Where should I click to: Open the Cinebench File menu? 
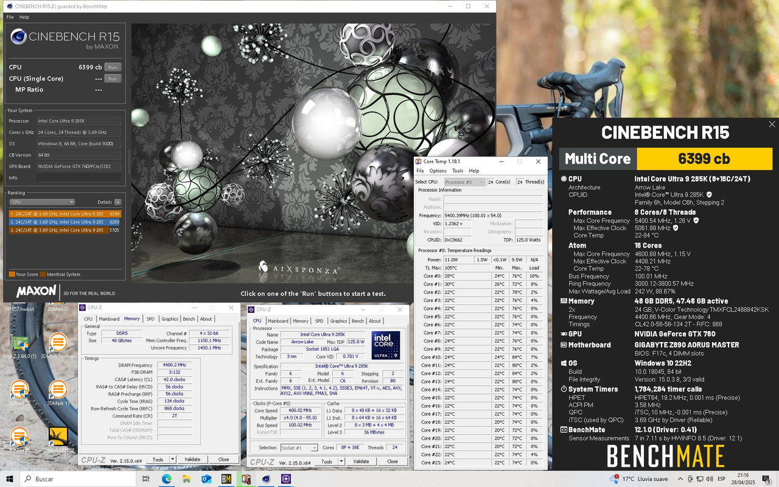click(x=10, y=17)
